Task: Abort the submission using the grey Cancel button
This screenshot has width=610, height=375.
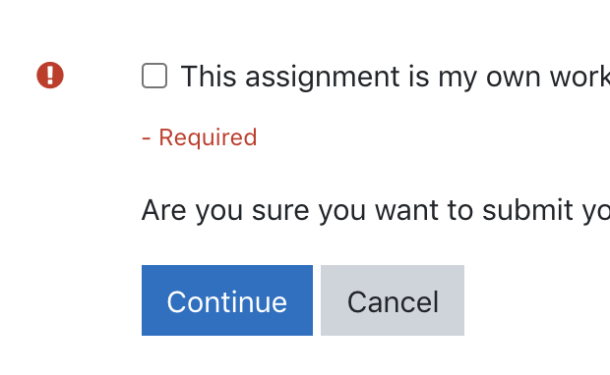Action: [393, 300]
